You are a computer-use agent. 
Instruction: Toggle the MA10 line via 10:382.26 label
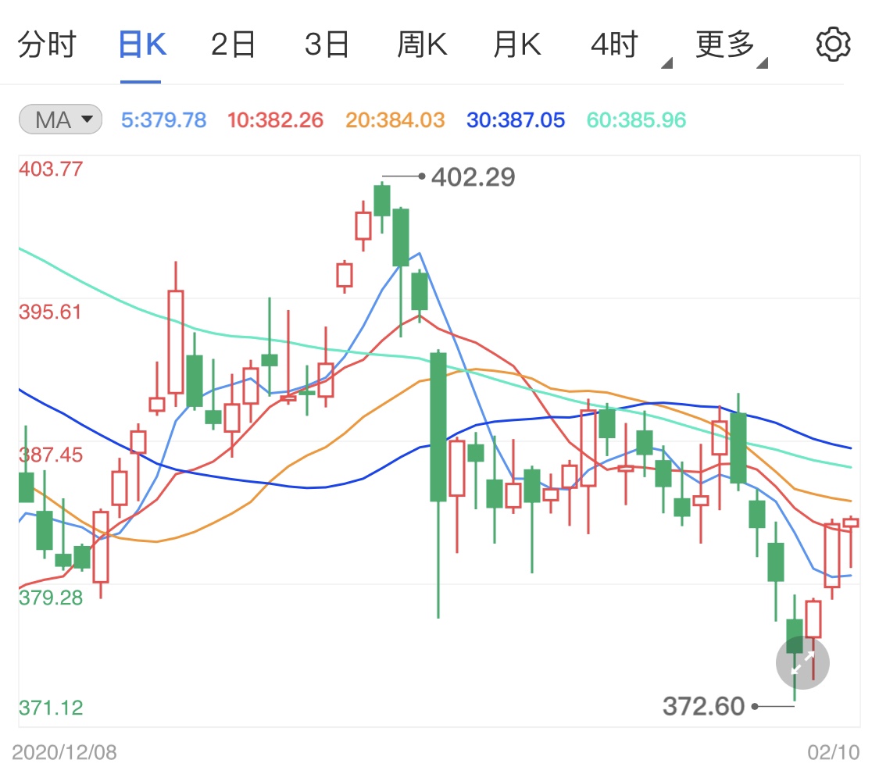click(275, 119)
